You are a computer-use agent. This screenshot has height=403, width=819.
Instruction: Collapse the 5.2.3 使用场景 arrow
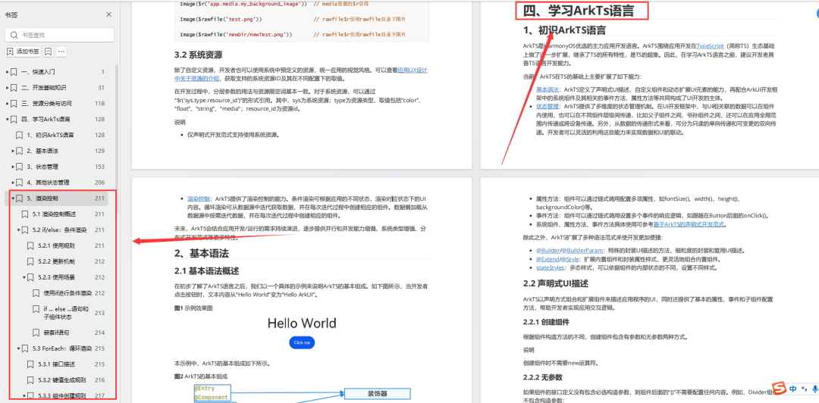click(x=24, y=277)
